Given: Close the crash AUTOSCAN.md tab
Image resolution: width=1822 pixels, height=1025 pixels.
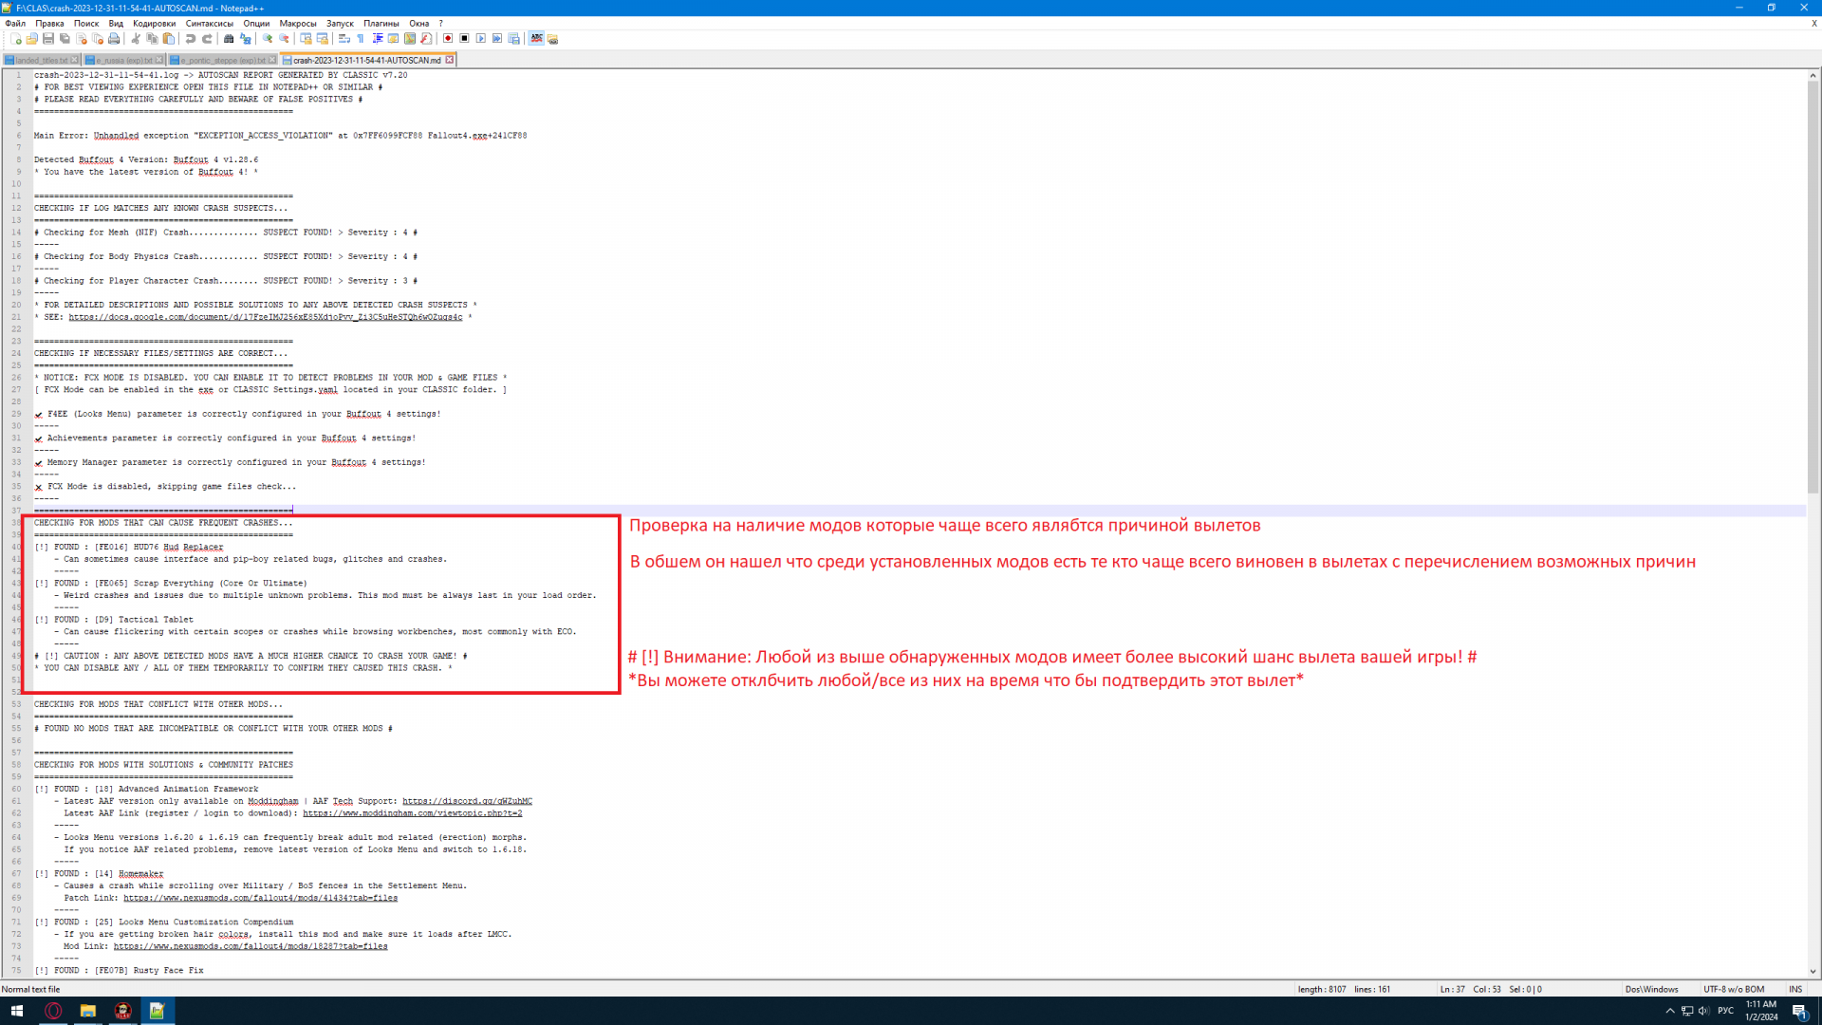Looking at the screenshot, I should coord(450,60).
